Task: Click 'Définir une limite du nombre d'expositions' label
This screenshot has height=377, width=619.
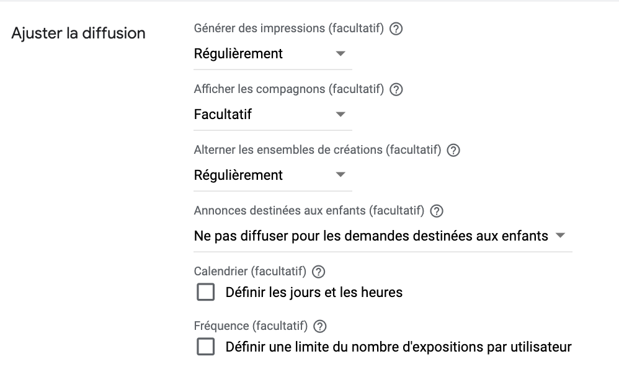Action: (398, 347)
